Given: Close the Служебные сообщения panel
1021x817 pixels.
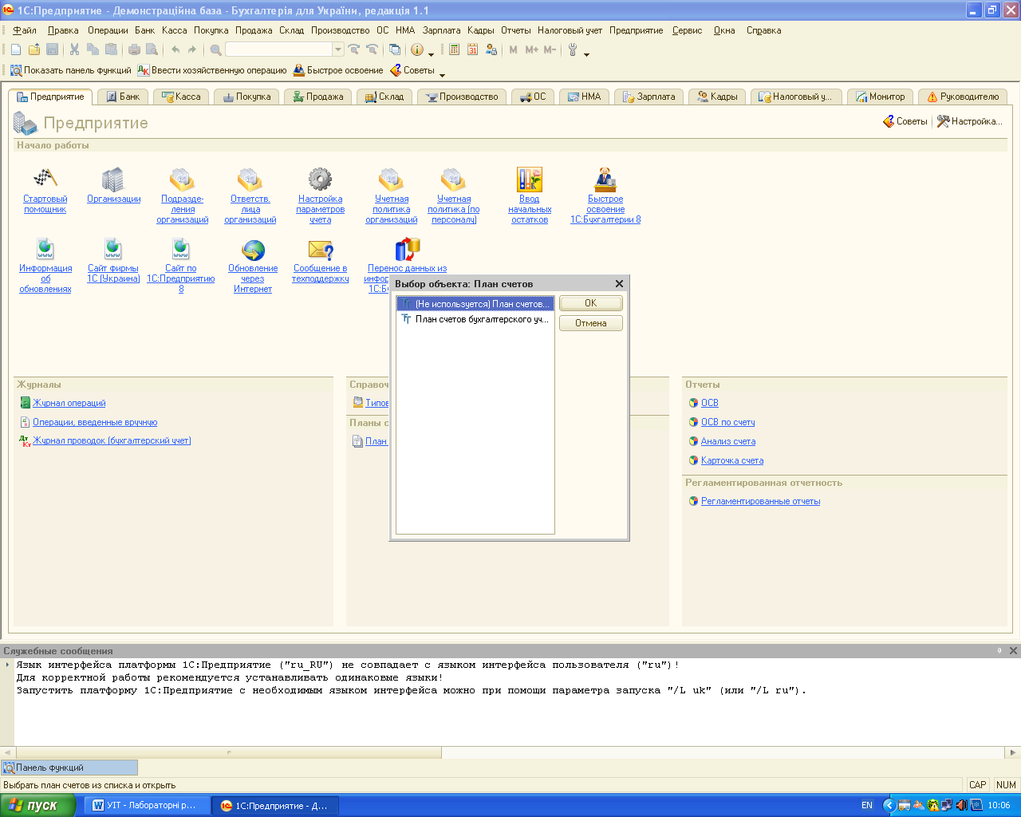Looking at the screenshot, I should 1014,650.
